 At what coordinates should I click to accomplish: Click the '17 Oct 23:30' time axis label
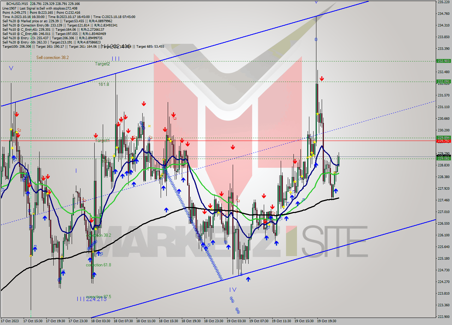(78, 321)
